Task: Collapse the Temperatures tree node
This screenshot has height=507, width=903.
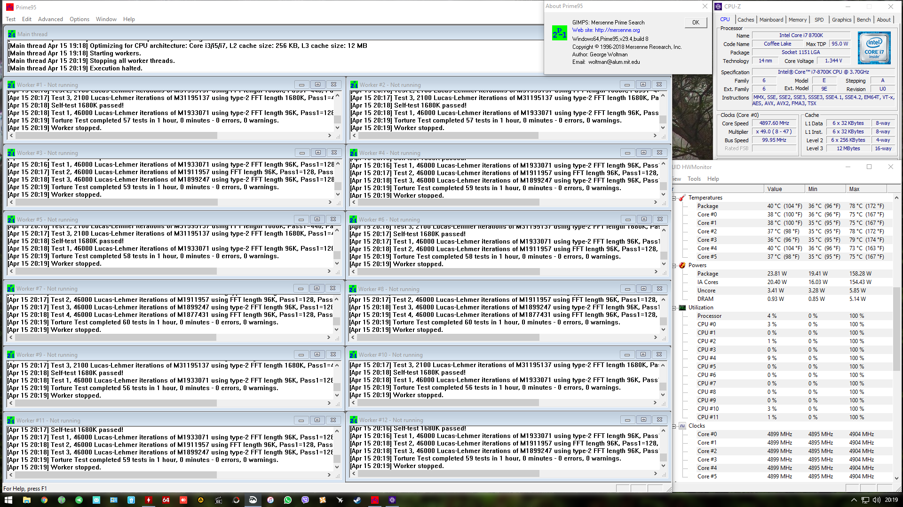Action: point(674,198)
